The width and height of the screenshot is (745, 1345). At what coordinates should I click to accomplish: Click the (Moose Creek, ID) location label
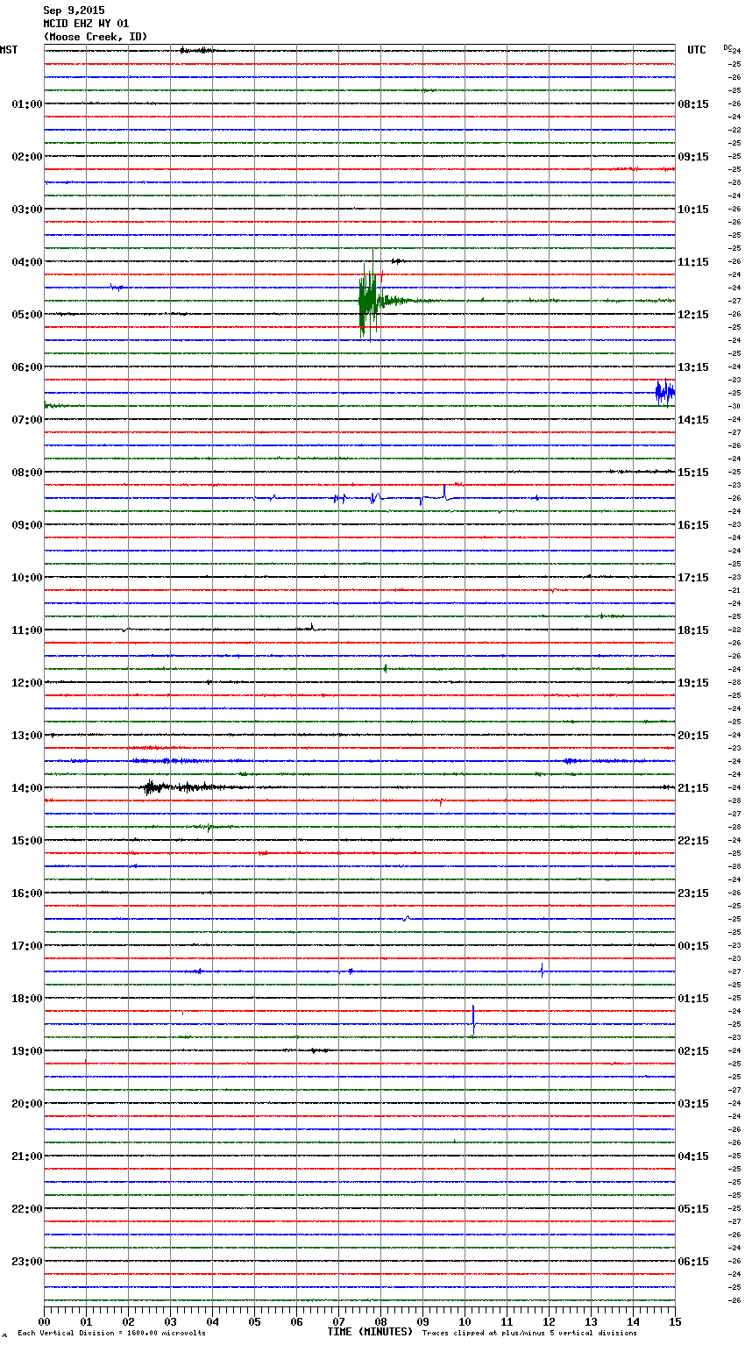click(96, 37)
